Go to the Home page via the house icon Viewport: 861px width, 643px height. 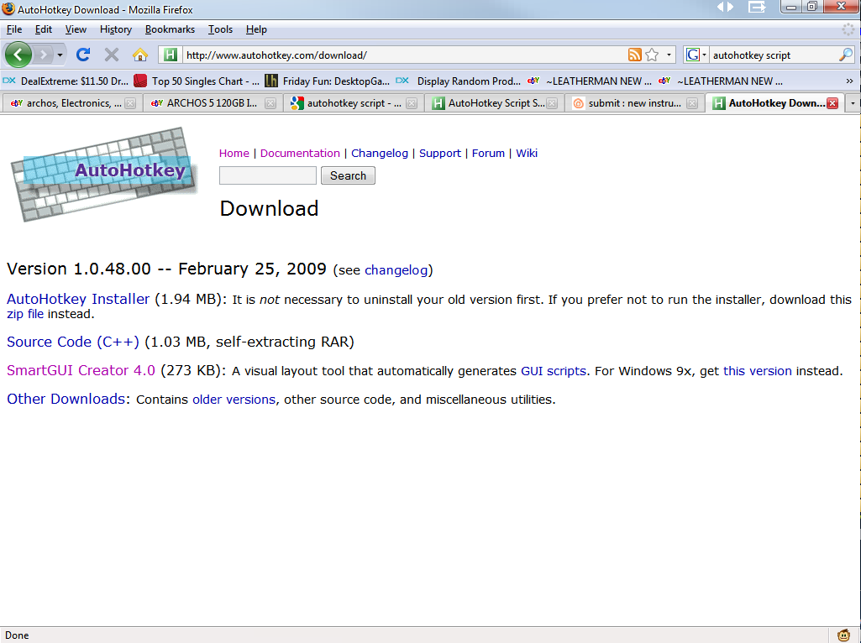click(x=140, y=55)
